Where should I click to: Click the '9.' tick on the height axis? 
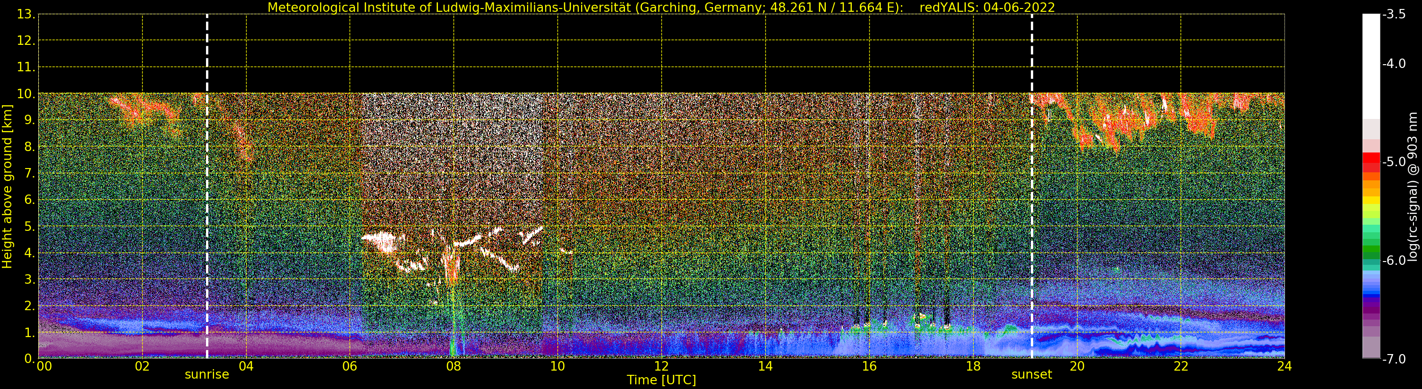29,120
